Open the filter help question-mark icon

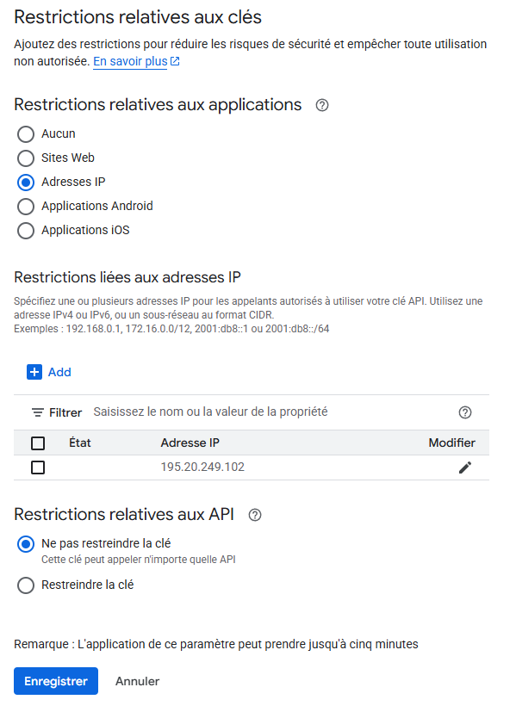click(x=464, y=412)
